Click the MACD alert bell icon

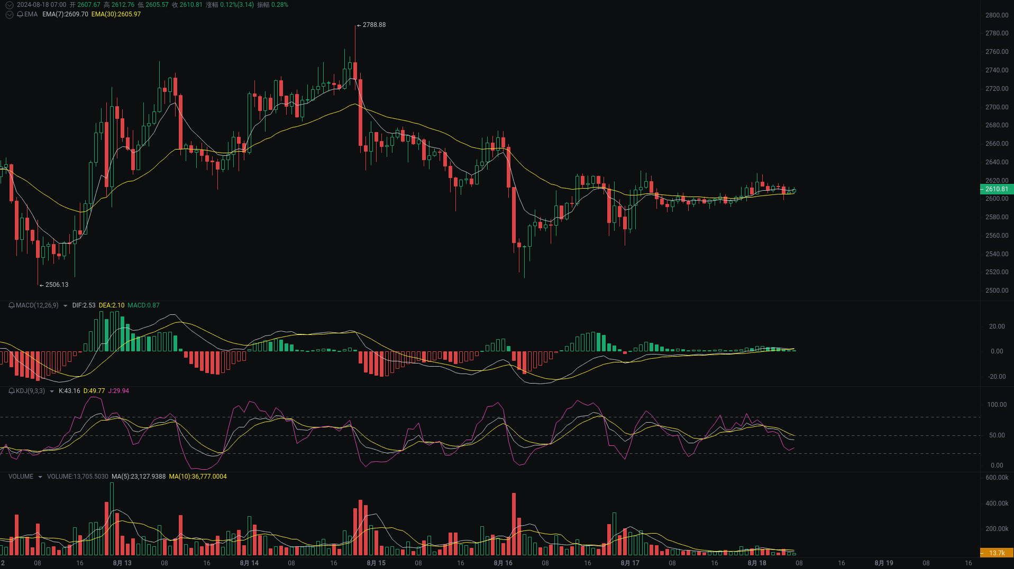click(x=12, y=305)
